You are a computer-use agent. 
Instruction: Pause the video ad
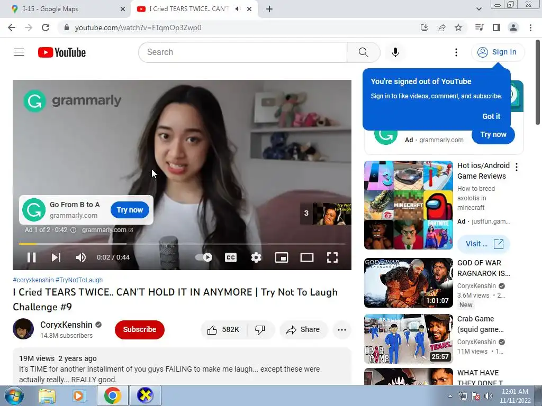[x=31, y=257]
